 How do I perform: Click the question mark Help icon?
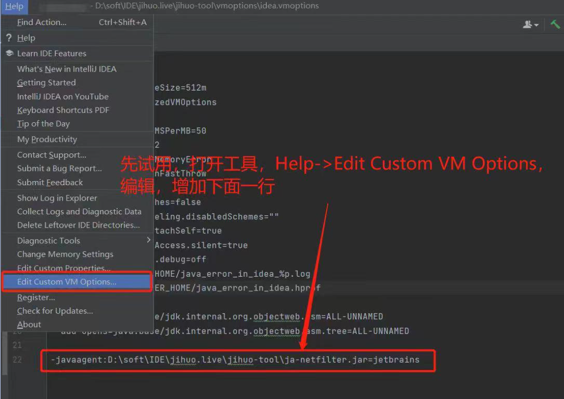(9, 38)
